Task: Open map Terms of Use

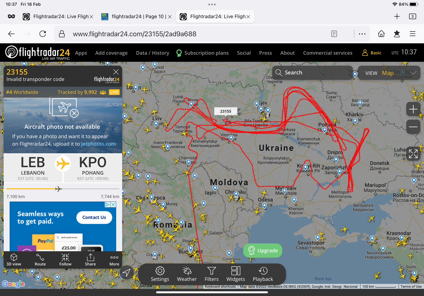Action: coord(411,287)
